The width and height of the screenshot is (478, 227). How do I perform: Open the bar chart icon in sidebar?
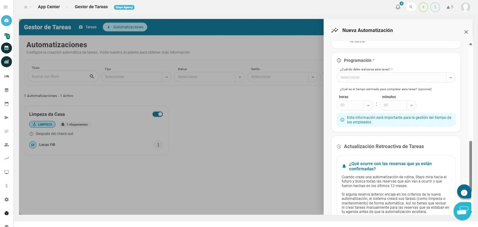point(6,62)
